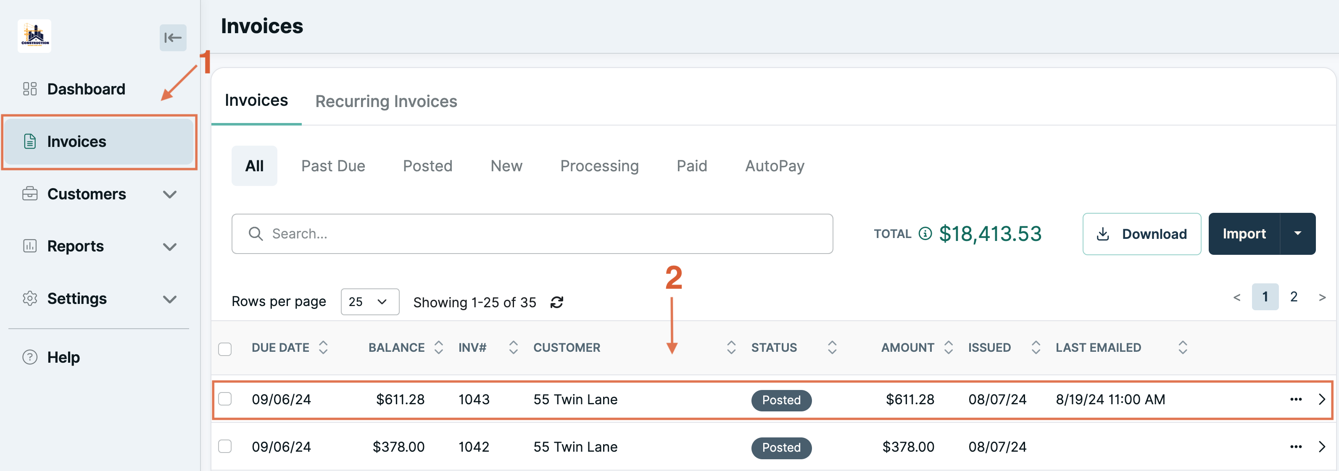The image size is (1339, 471).
Task: Check the box for invoice 1043
Action: [224, 399]
